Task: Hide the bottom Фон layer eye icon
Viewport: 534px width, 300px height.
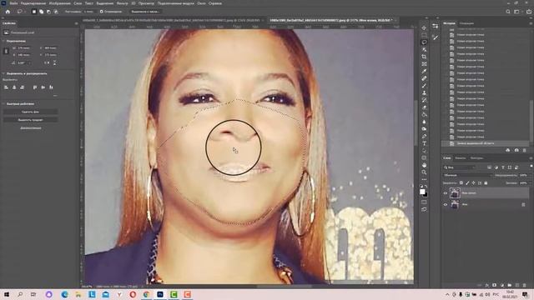Action: tap(445, 205)
